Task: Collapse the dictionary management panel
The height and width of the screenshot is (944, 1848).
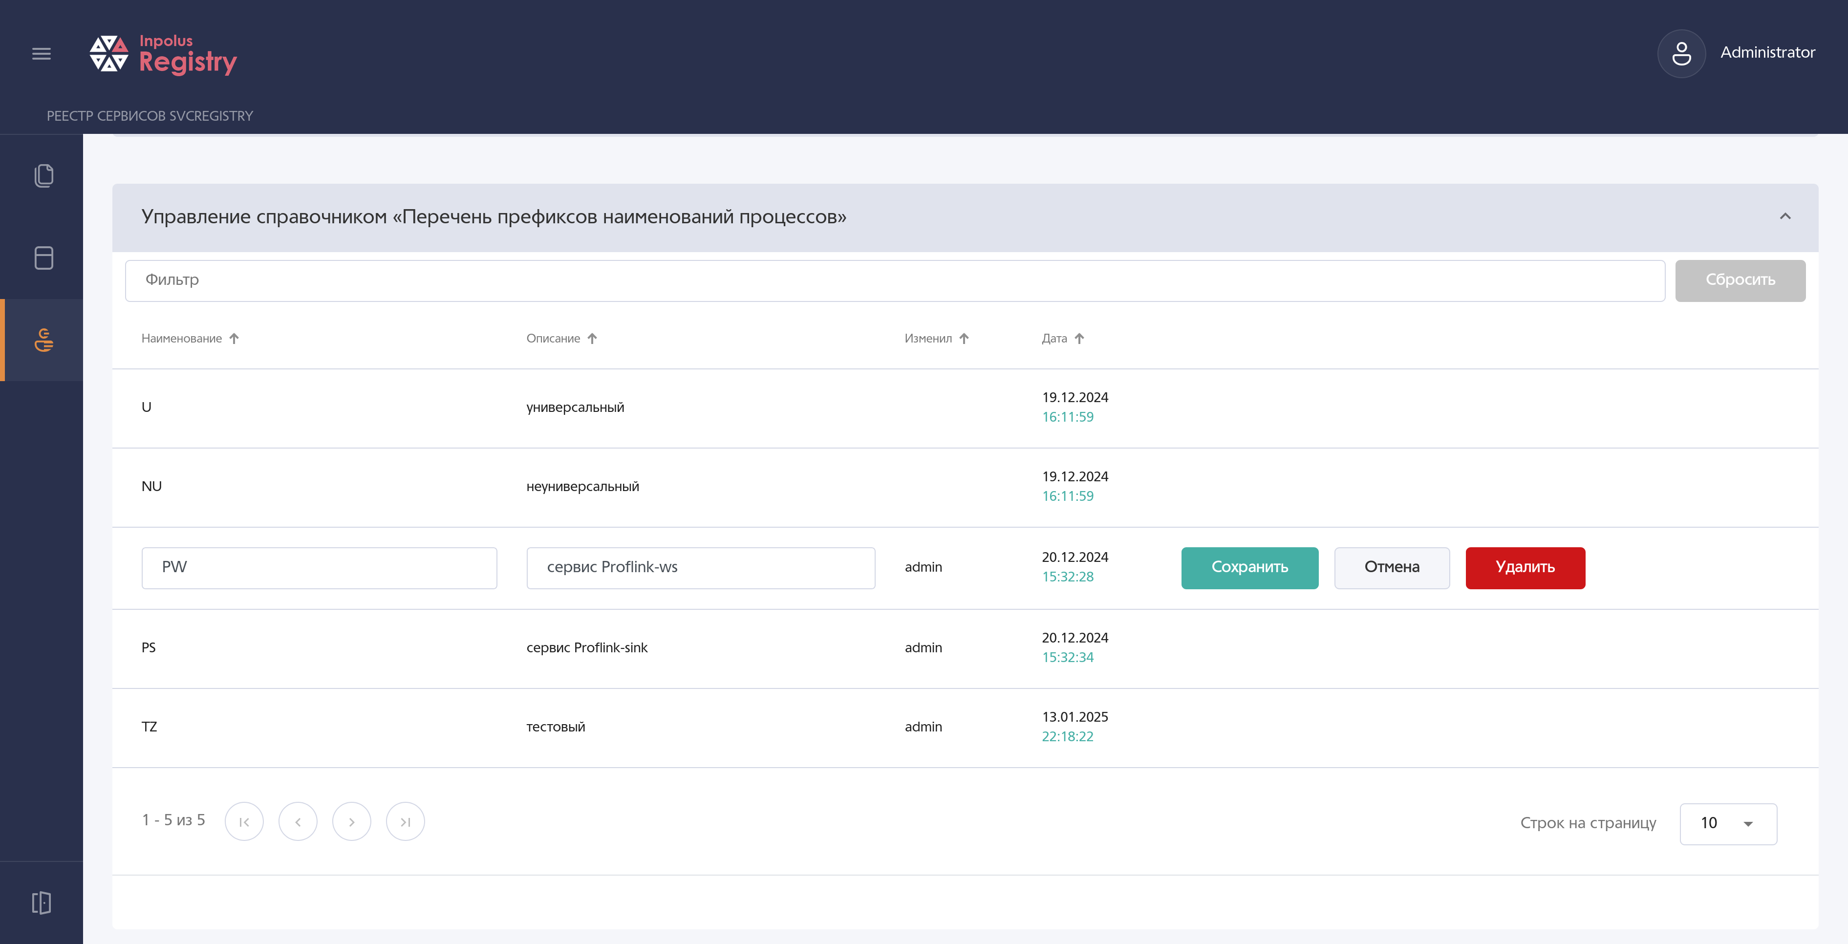Action: 1785,216
